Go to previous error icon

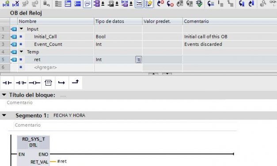170,4
